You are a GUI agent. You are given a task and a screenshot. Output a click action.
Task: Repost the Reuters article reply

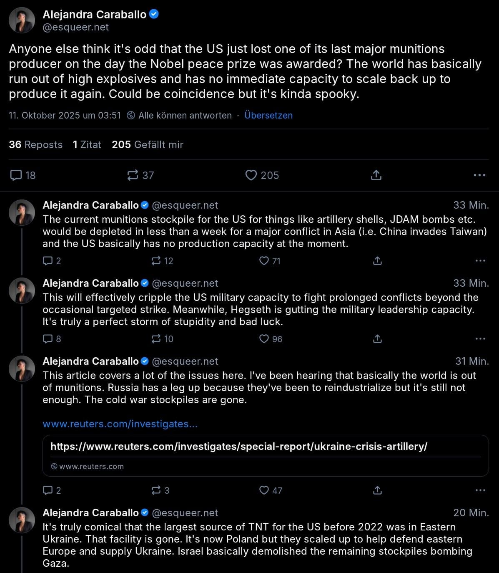tap(156, 490)
